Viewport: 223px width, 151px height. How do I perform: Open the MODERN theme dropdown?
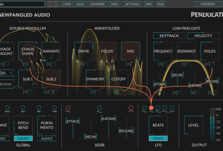pyautogui.click(x=209, y=4)
